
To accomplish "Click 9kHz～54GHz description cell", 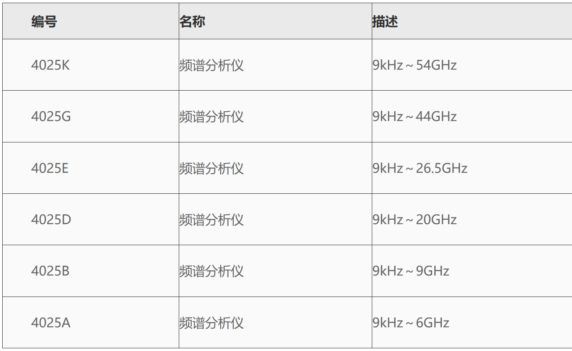I will [415, 65].
